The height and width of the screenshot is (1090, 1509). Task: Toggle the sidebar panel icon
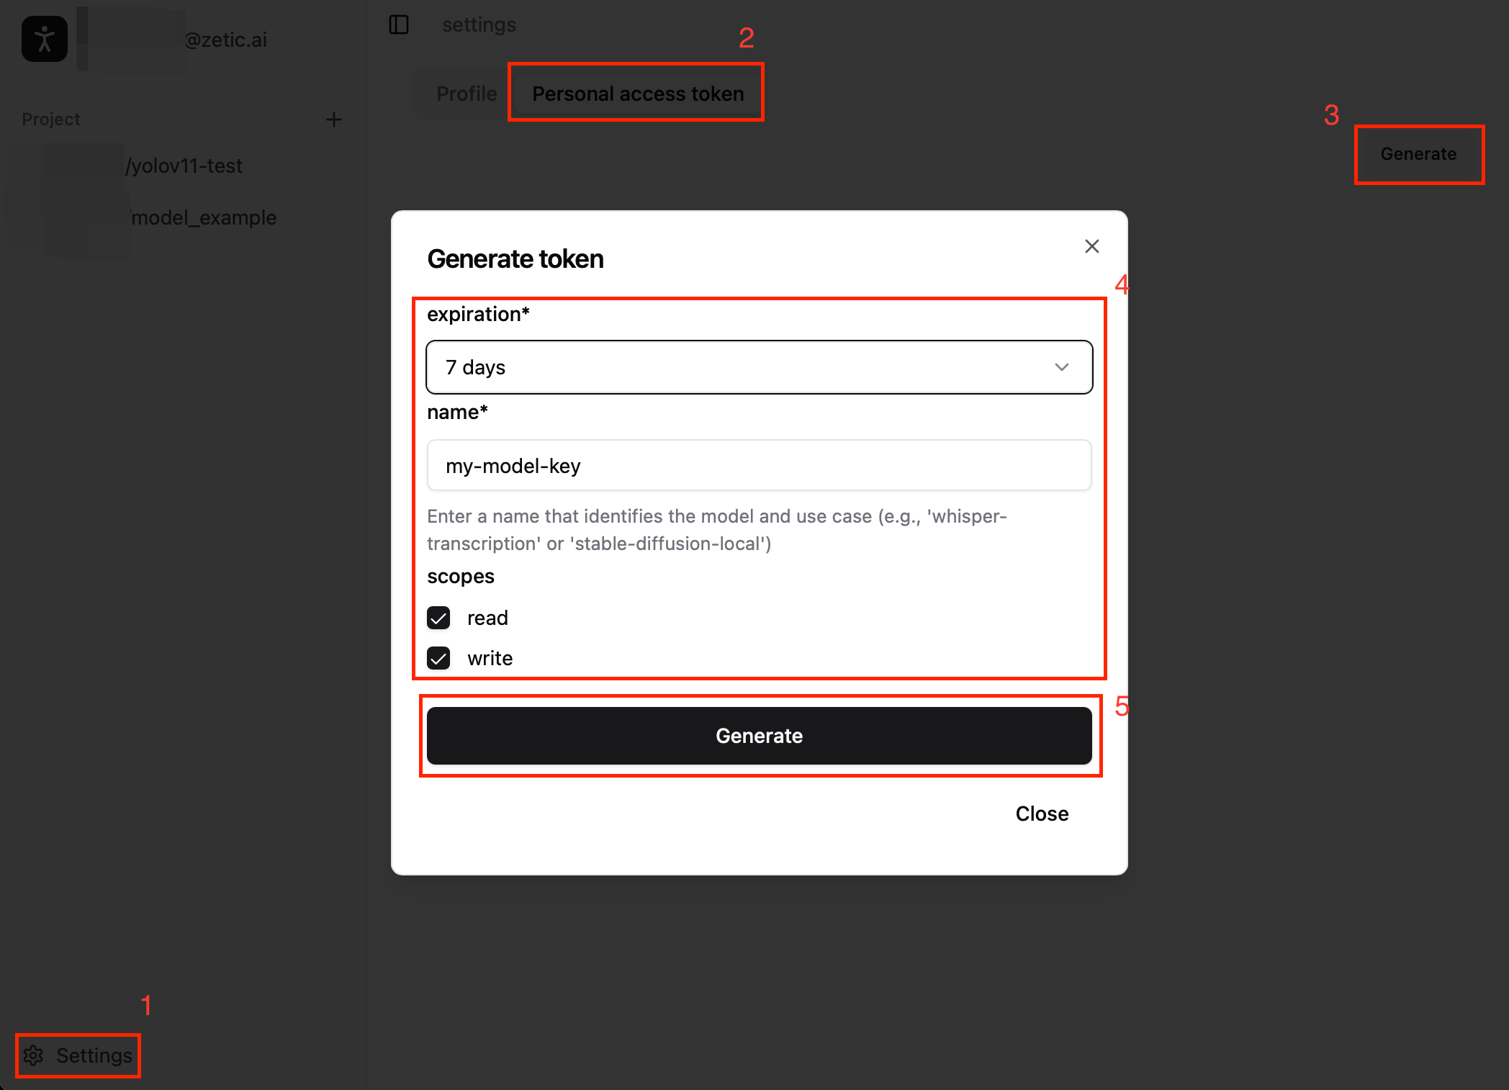point(399,24)
